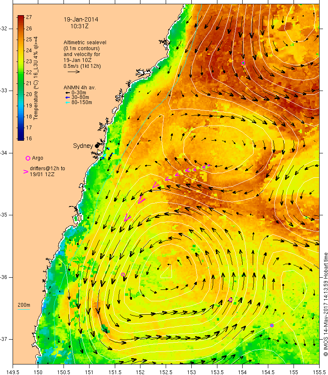The height and width of the screenshot is (375, 328).
Task: Click the blue 30-80m legend arrow
Action: [x=68, y=98]
